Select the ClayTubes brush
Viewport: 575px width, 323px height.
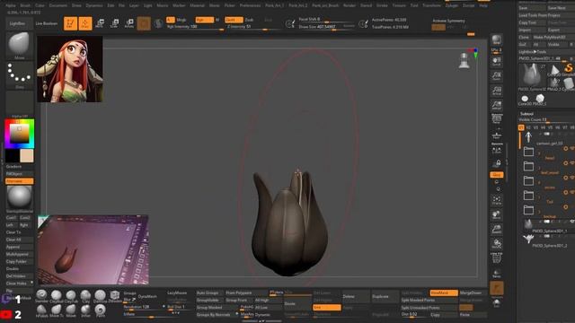click(71, 296)
